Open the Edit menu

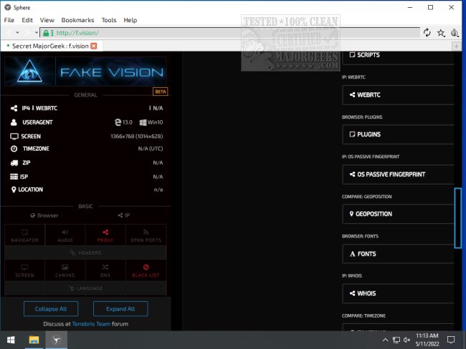(27, 20)
